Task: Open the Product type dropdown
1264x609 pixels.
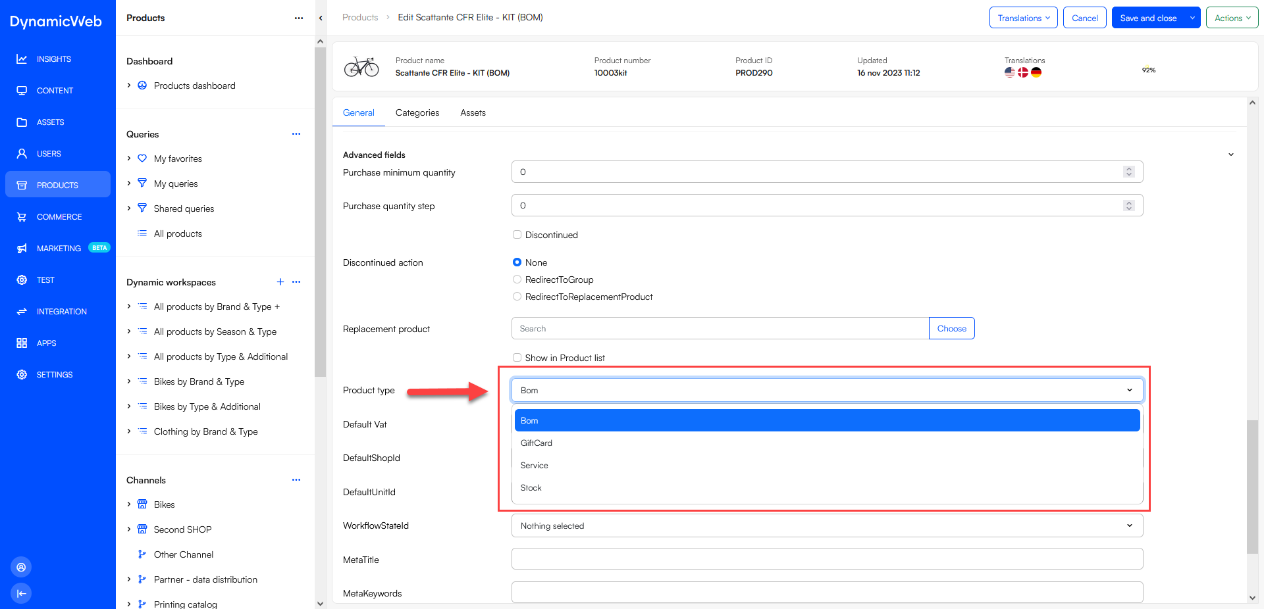Action: 827,390
